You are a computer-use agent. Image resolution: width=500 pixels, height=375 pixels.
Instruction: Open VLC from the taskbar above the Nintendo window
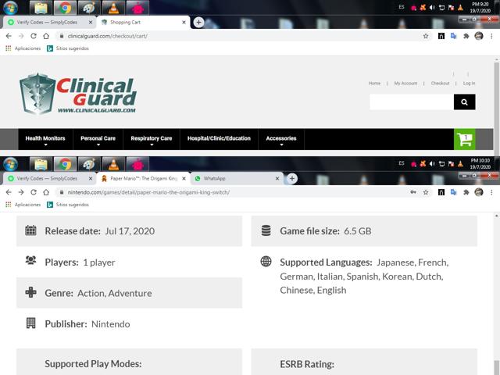tap(113, 164)
